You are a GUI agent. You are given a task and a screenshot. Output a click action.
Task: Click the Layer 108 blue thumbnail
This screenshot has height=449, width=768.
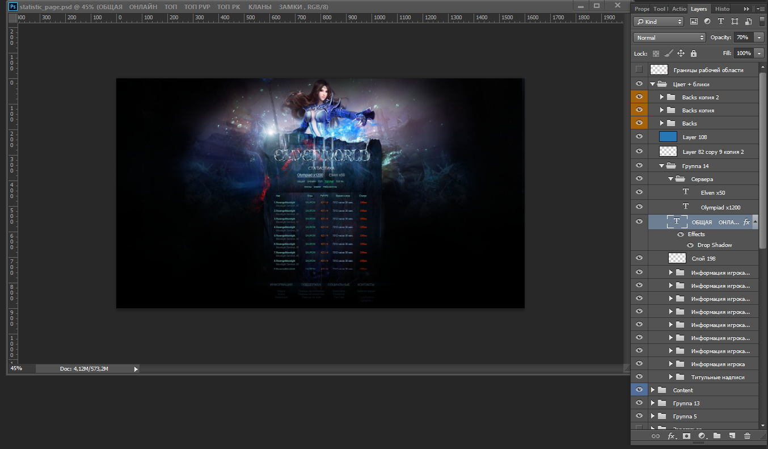pos(668,137)
